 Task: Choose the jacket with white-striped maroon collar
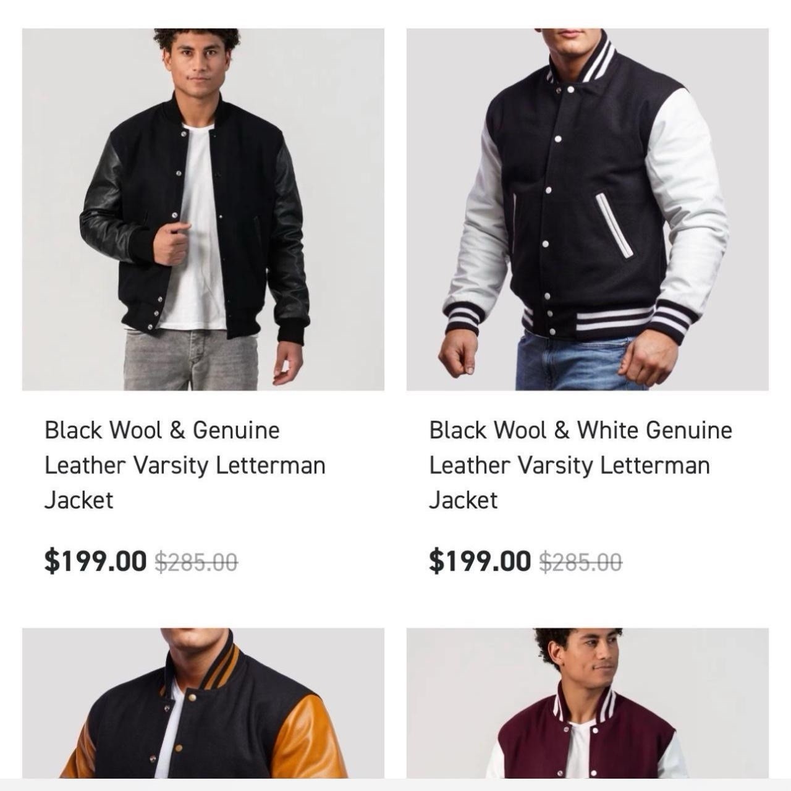point(588,703)
